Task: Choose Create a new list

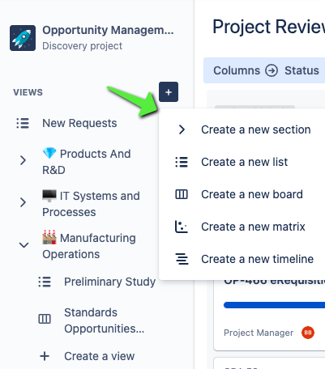Action: [242, 162]
